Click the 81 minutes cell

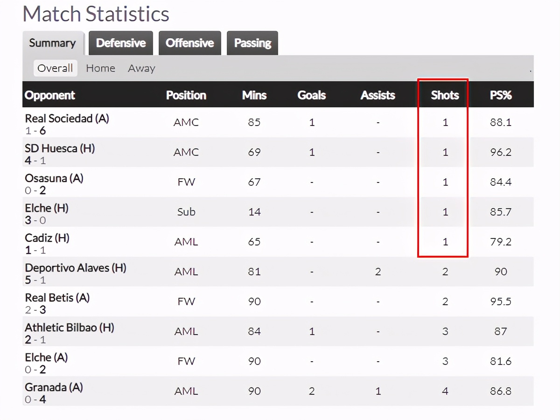(x=254, y=272)
